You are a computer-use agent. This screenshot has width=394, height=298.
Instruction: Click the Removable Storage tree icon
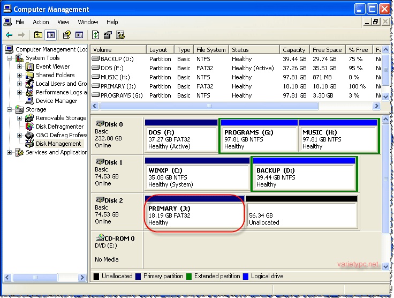point(29,118)
